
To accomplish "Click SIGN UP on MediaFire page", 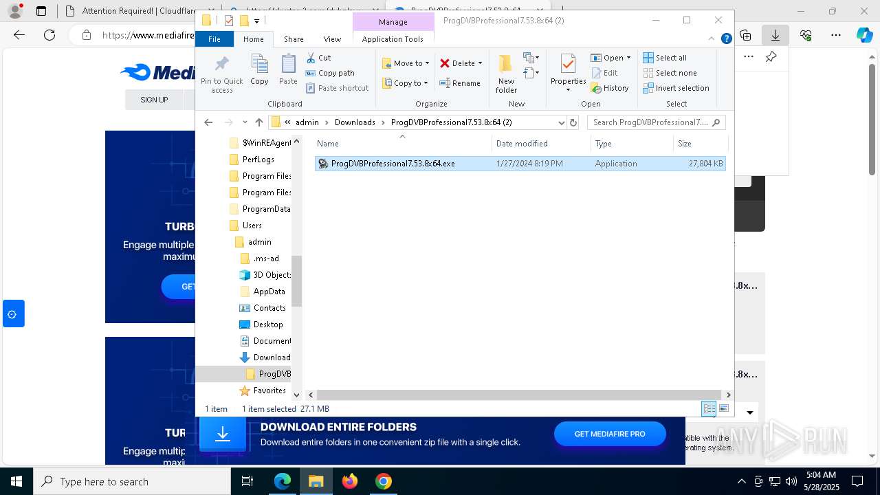I will click(154, 100).
